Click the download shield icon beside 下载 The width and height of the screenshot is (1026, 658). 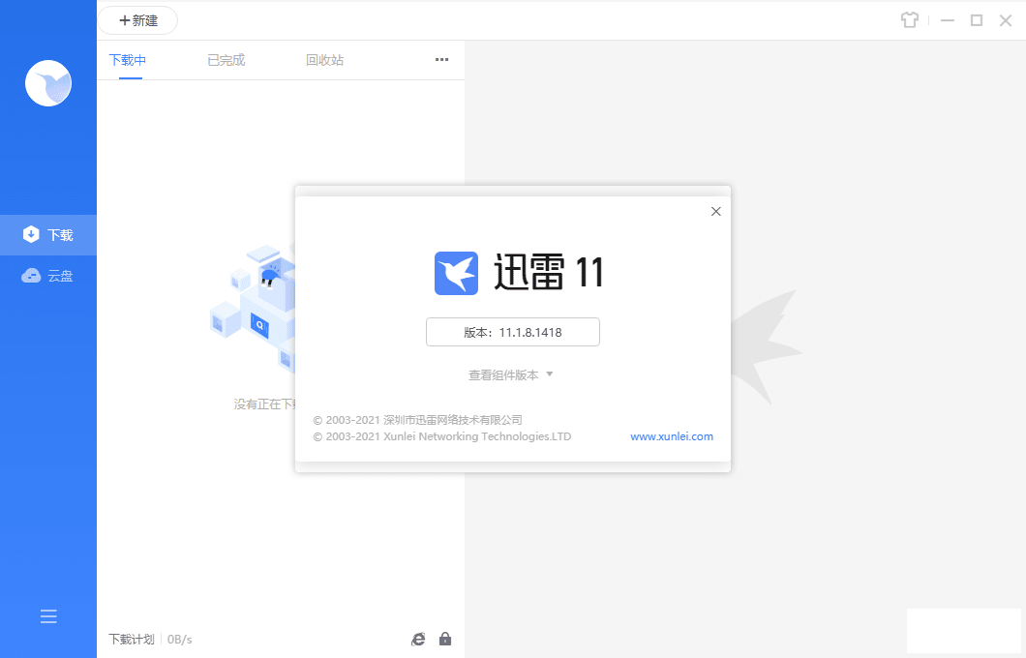pos(31,234)
